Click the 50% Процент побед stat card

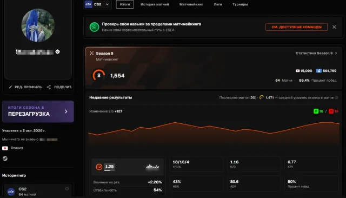coord(311,183)
